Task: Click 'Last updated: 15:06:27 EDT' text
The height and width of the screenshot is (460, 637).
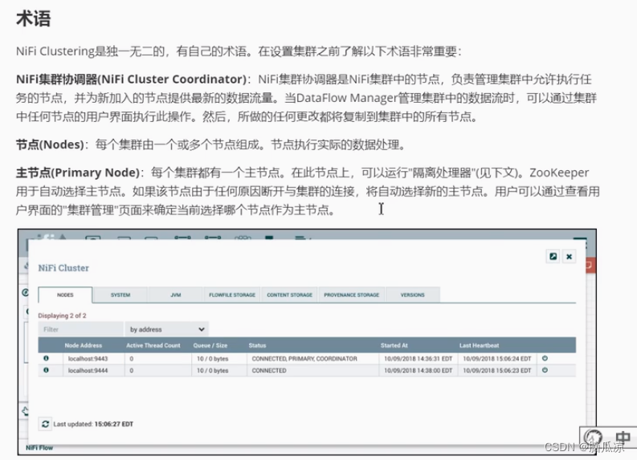Action: coord(93,424)
